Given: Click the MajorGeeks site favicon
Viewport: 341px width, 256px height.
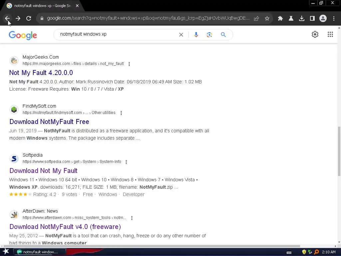Looking at the screenshot, I should coord(14,61).
